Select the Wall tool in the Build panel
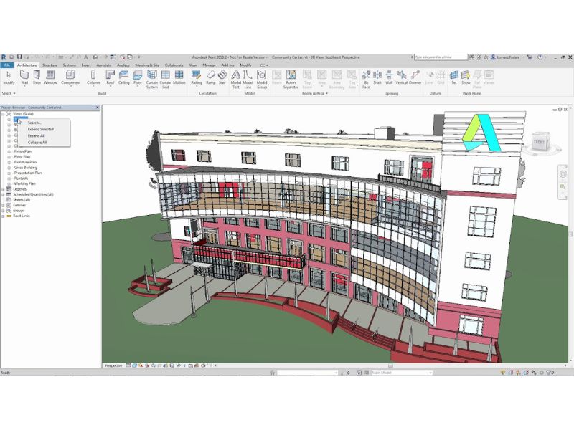The height and width of the screenshot is (430, 574). [x=24, y=76]
